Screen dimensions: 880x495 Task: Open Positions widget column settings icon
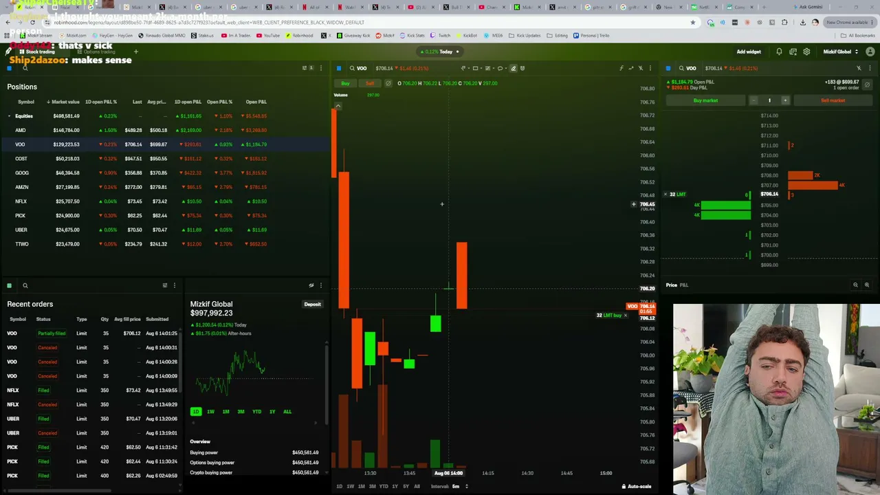[x=305, y=68]
